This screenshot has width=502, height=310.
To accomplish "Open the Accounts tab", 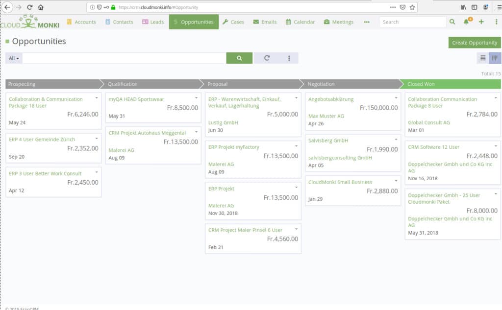I will (81, 22).
